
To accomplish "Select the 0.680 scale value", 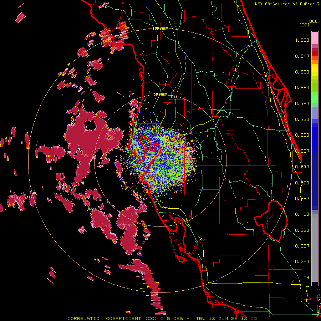I will 302,135.
